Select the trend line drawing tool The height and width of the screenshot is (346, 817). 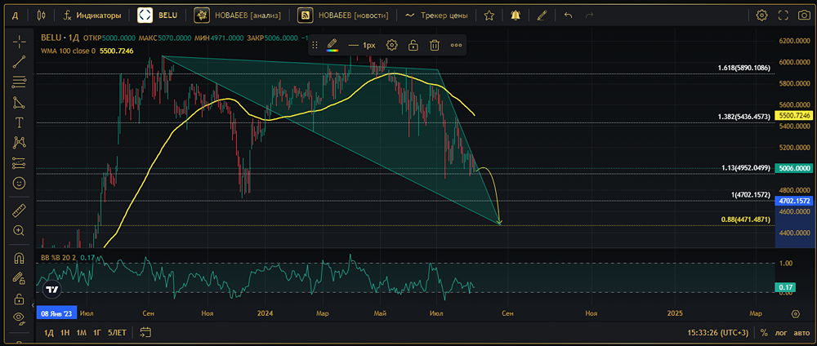(x=19, y=60)
